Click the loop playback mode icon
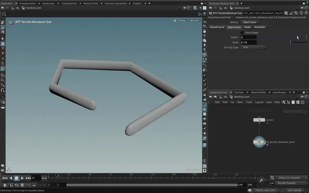The image size is (309, 193). (x=17, y=185)
